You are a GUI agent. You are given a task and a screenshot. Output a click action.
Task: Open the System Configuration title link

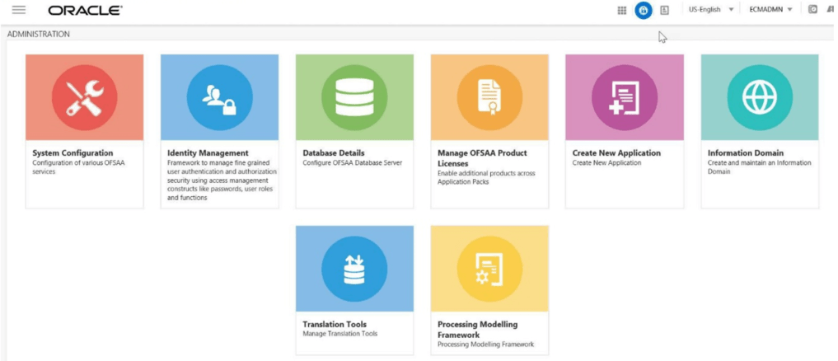pyautogui.click(x=73, y=153)
